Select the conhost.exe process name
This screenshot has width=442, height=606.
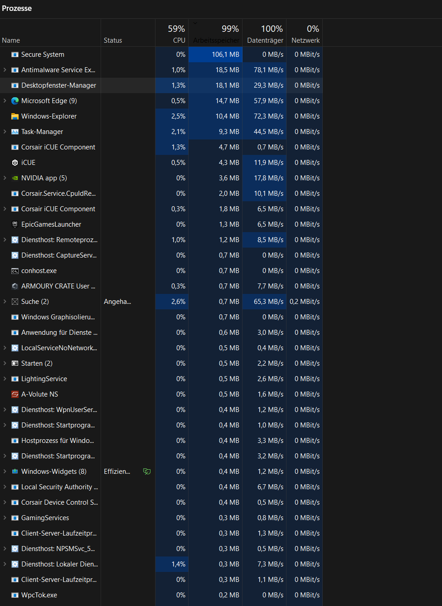click(39, 271)
